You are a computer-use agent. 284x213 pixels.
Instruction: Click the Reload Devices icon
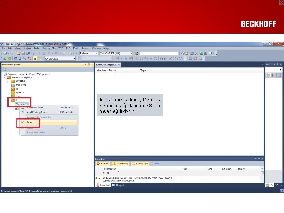(20, 58)
